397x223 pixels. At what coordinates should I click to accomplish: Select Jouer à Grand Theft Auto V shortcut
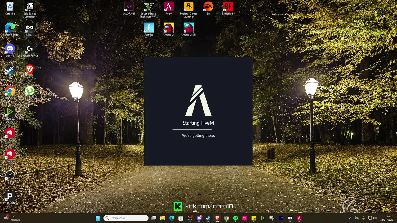click(x=149, y=10)
